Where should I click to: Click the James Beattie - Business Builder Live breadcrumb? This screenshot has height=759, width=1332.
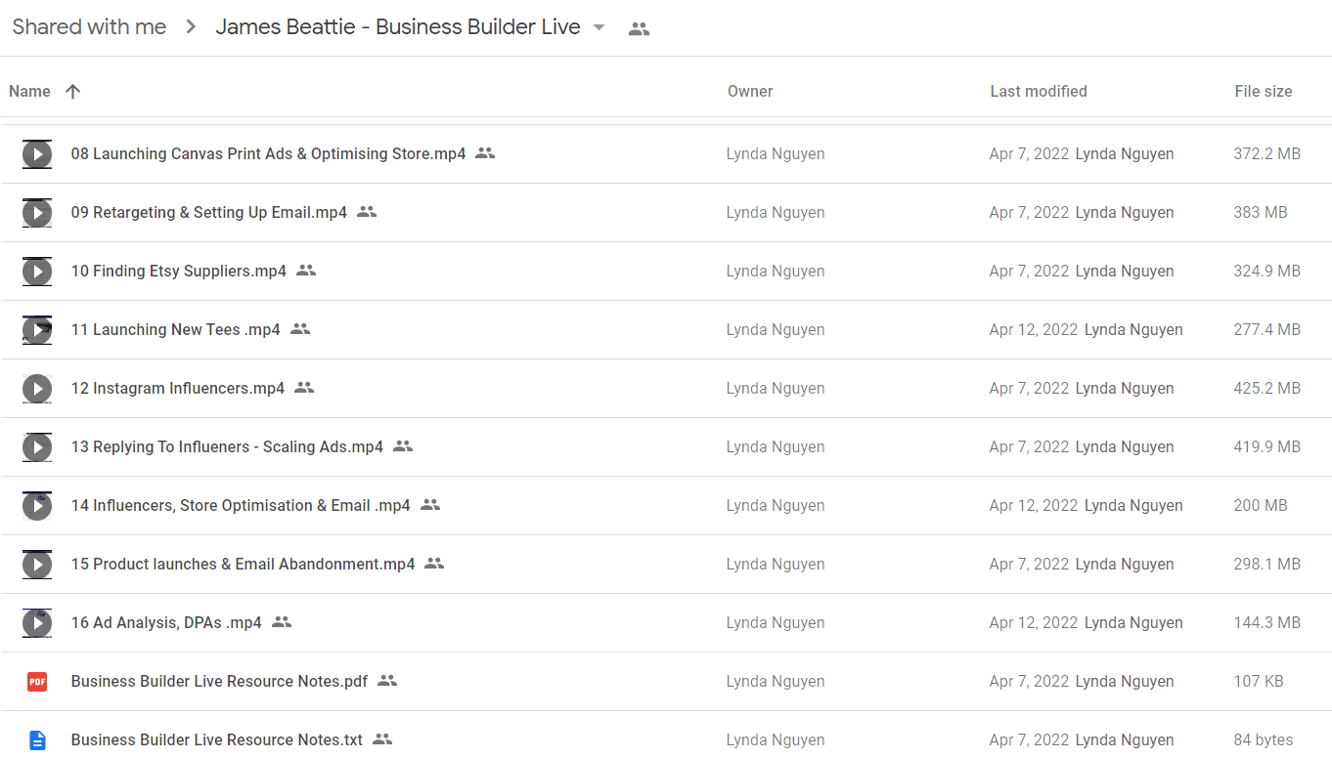point(398,27)
